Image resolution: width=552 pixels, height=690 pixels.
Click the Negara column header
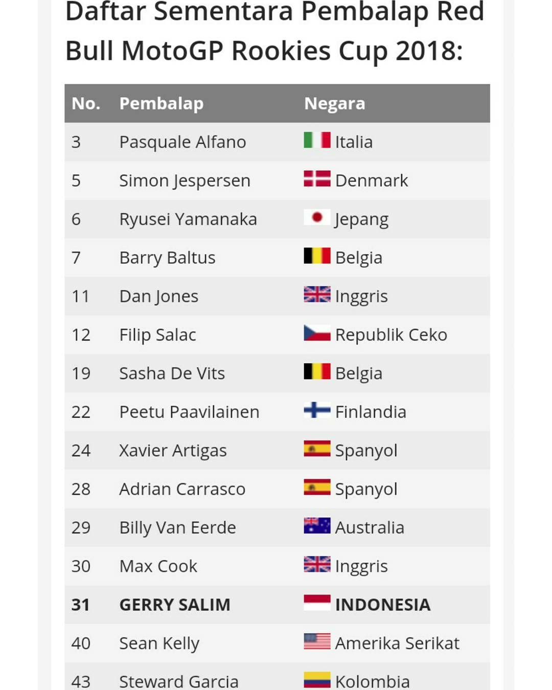(x=335, y=103)
